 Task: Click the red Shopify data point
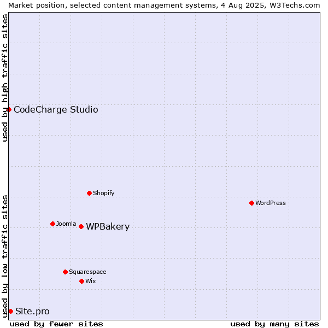click(x=89, y=193)
